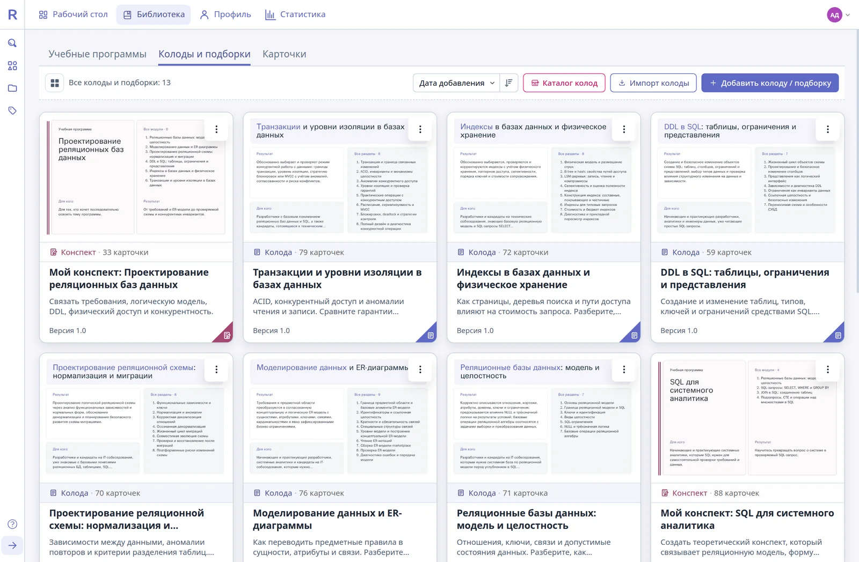This screenshot has width=859, height=562.
Task: Click the R logo icon
Action: point(12,14)
